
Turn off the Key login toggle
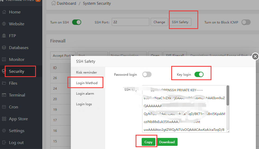199,75
